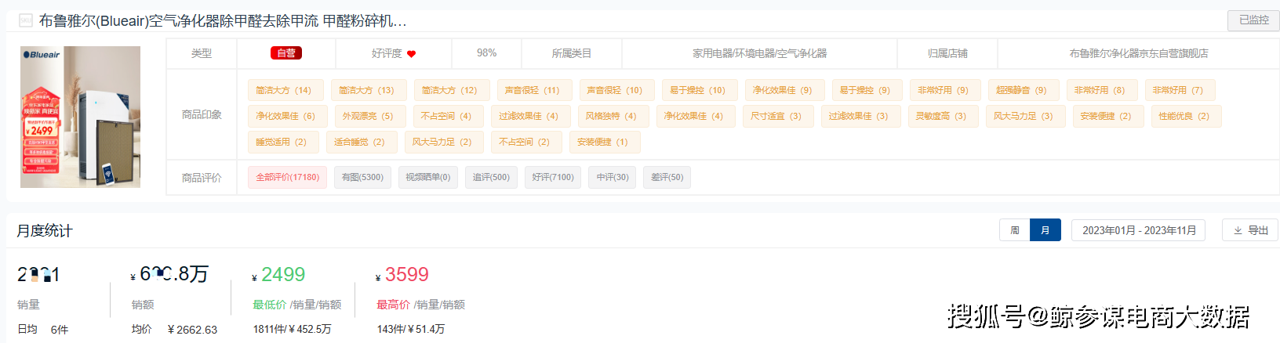Image resolution: width=1280 pixels, height=343 pixels.
Task: Open the Blueair product thumbnail image
Action: pyautogui.click(x=80, y=117)
